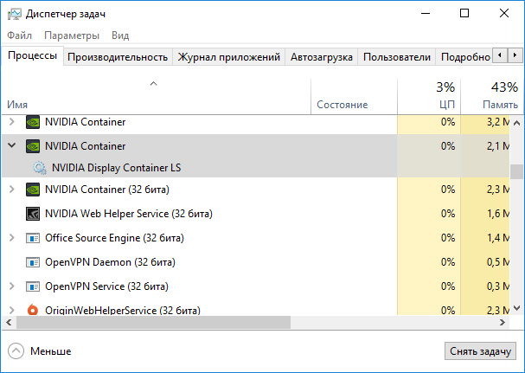This screenshot has width=525, height=373.
Task: Maximize the Диспетчер задач window
Action: click(464, 13)
